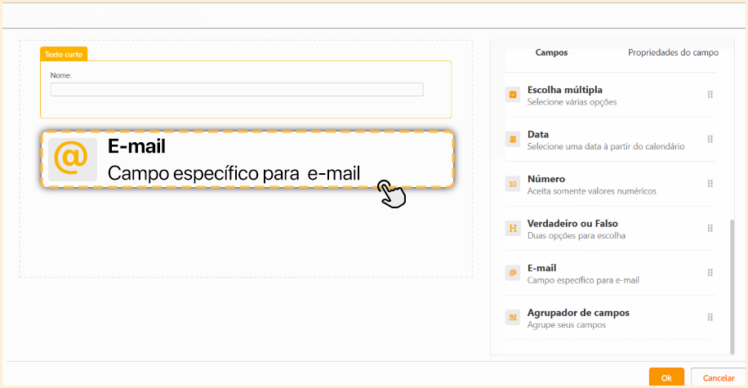Viewport: 748px width, 388px height.
Task: Grab the drag handle for E-mail field
Action: coord(710,273)
